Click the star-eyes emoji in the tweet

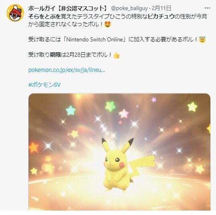tap(108, 25)
